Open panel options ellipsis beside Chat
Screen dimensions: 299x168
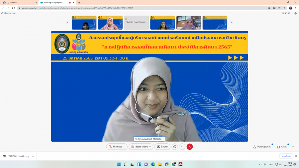[x=293, y=146]
